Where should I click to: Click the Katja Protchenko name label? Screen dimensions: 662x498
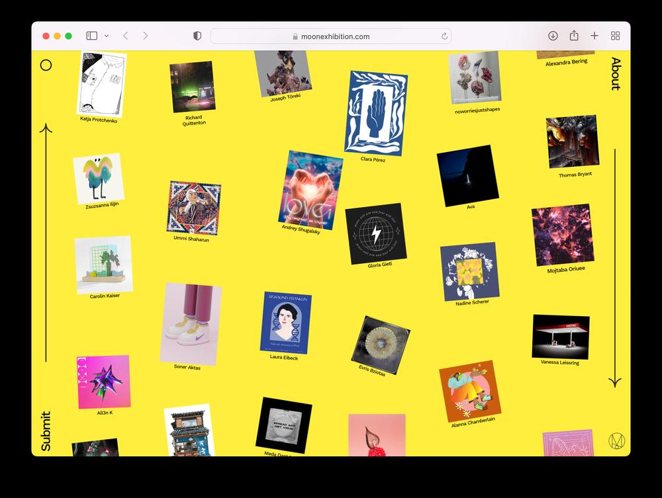pyautogui.click(x=99, y=120)
